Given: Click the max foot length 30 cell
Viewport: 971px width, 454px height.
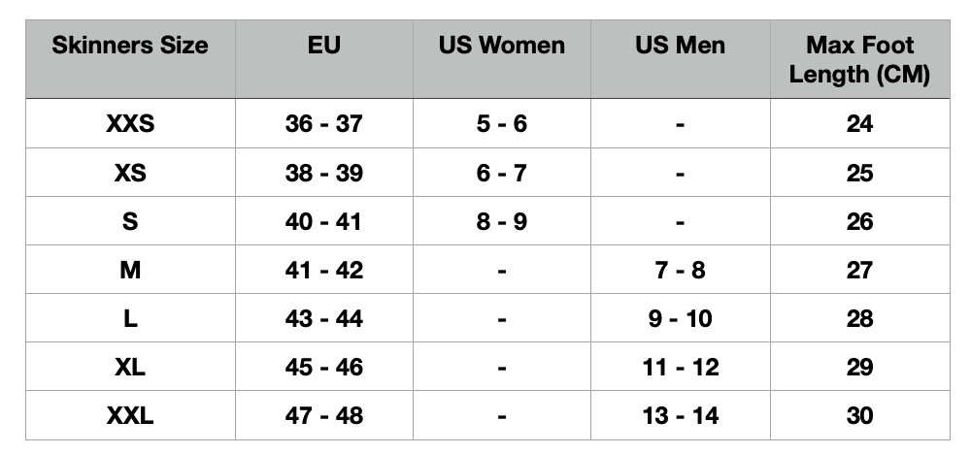Looking at the screenshot, I should pos(859,415).
